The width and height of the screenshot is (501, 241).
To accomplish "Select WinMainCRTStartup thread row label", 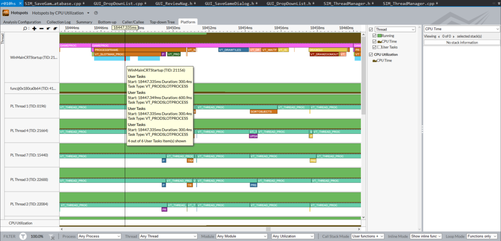I will (34, 58).
